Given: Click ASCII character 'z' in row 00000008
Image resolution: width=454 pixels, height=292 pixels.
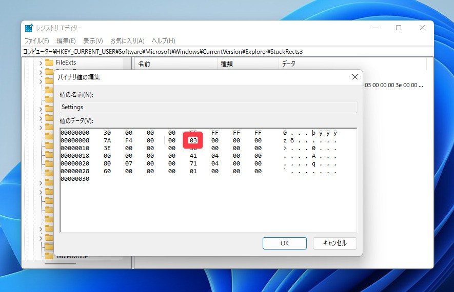Looking at the screenshot, I should pos(285,140).
